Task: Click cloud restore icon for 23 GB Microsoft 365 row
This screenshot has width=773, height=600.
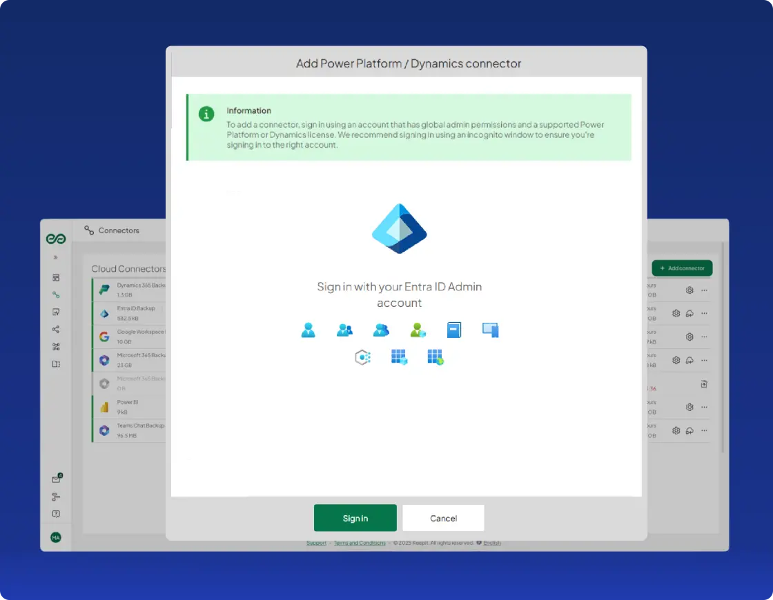Action: click(689, 360)
